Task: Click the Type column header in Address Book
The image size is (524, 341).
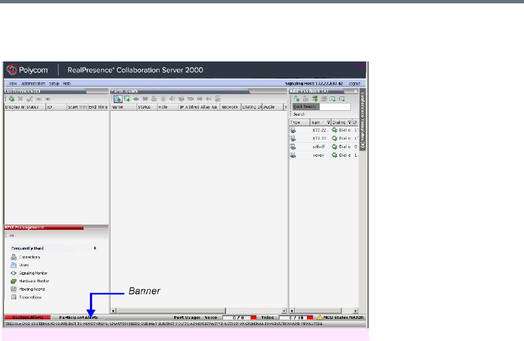Action: tap(299, 122)
